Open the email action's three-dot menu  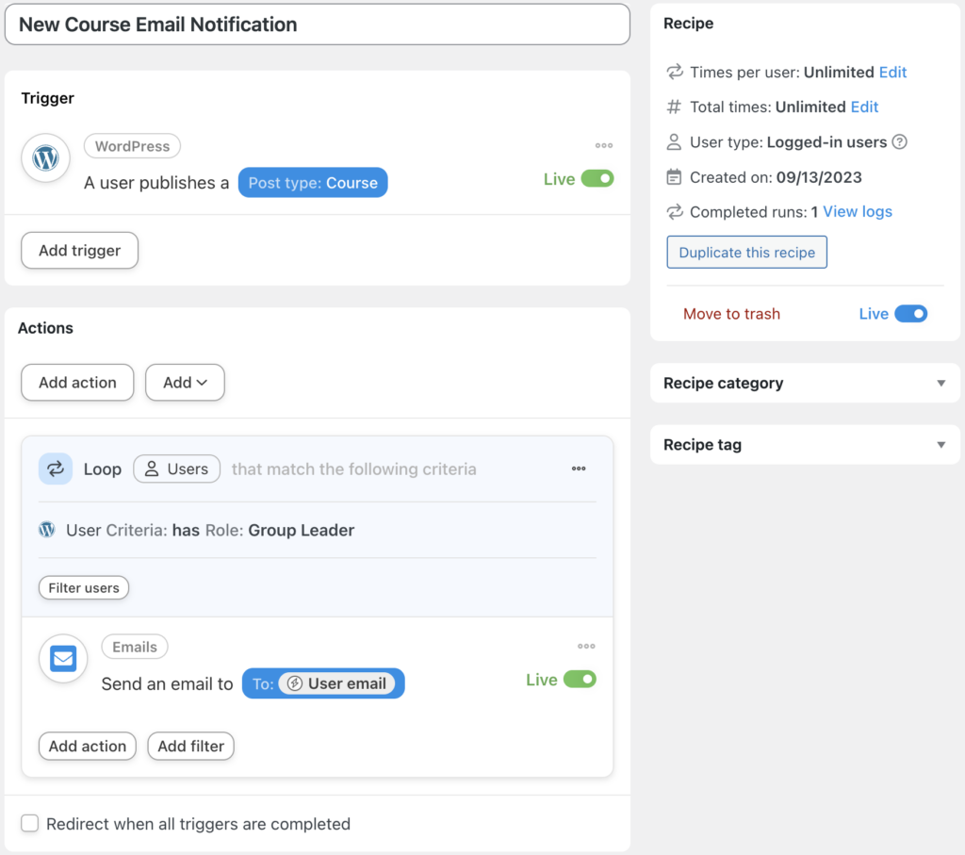[586, 647]
